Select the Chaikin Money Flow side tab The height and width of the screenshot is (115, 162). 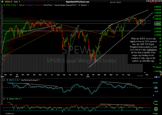[2, 68]
